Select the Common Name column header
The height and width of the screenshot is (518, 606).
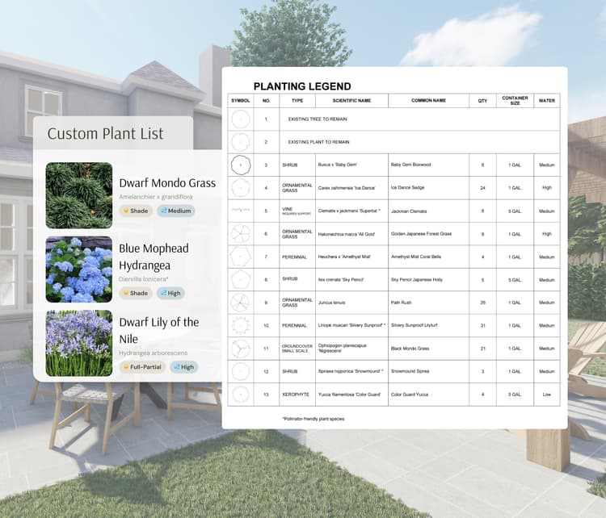pyautogui.click(x=428, y=101)
